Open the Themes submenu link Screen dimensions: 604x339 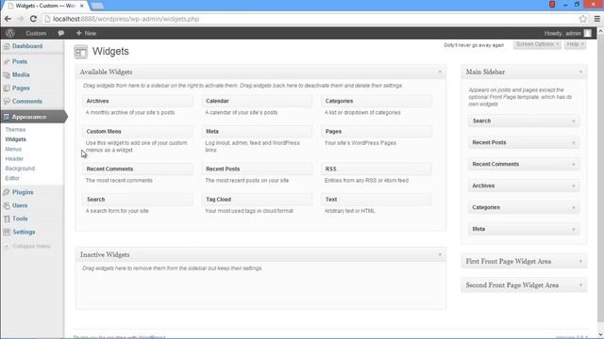(x=15, y=130)
